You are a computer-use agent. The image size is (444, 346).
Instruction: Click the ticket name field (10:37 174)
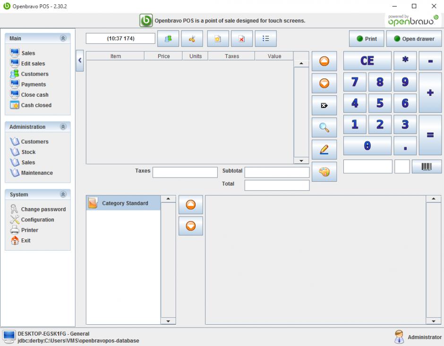click(x=120, y=39)
